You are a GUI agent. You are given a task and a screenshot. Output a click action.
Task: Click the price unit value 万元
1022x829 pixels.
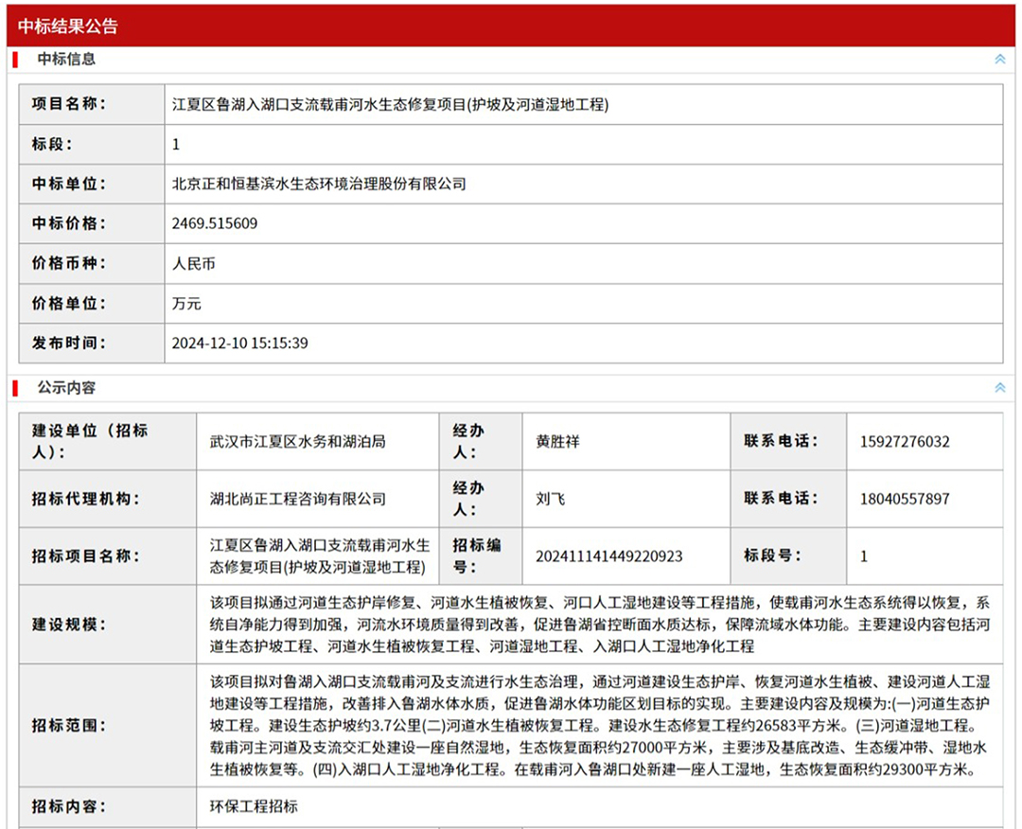(186, 304)
